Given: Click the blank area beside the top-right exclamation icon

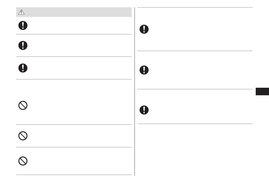Looking at the screenshot, I should click(x=198, y=29).
